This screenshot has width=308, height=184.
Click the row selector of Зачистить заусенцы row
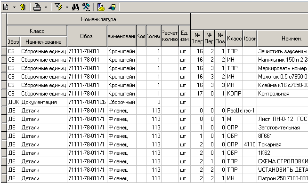[4, 51]
